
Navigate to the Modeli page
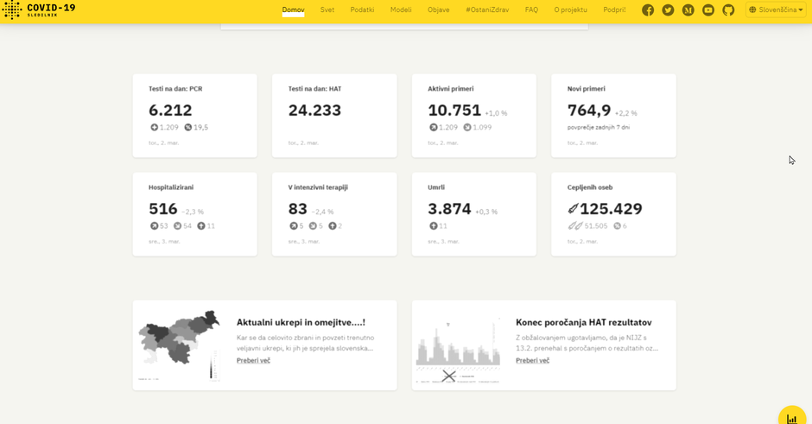tap(401, 10)
